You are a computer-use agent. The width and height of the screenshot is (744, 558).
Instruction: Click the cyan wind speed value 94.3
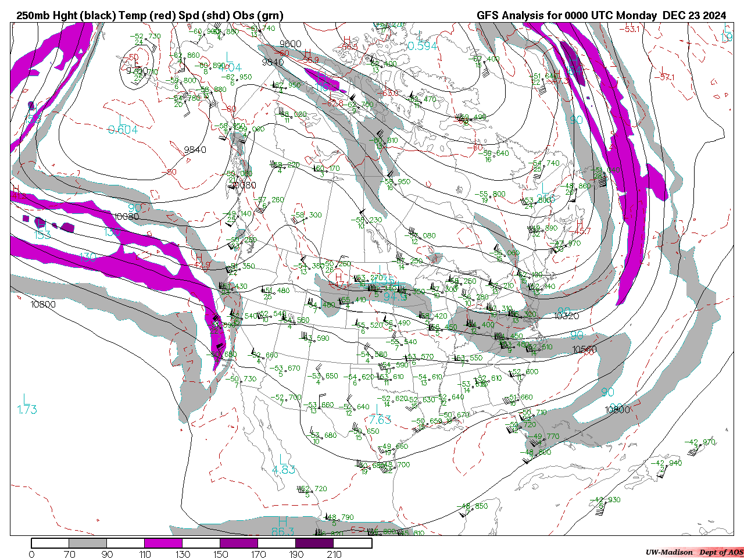[395, 296]
